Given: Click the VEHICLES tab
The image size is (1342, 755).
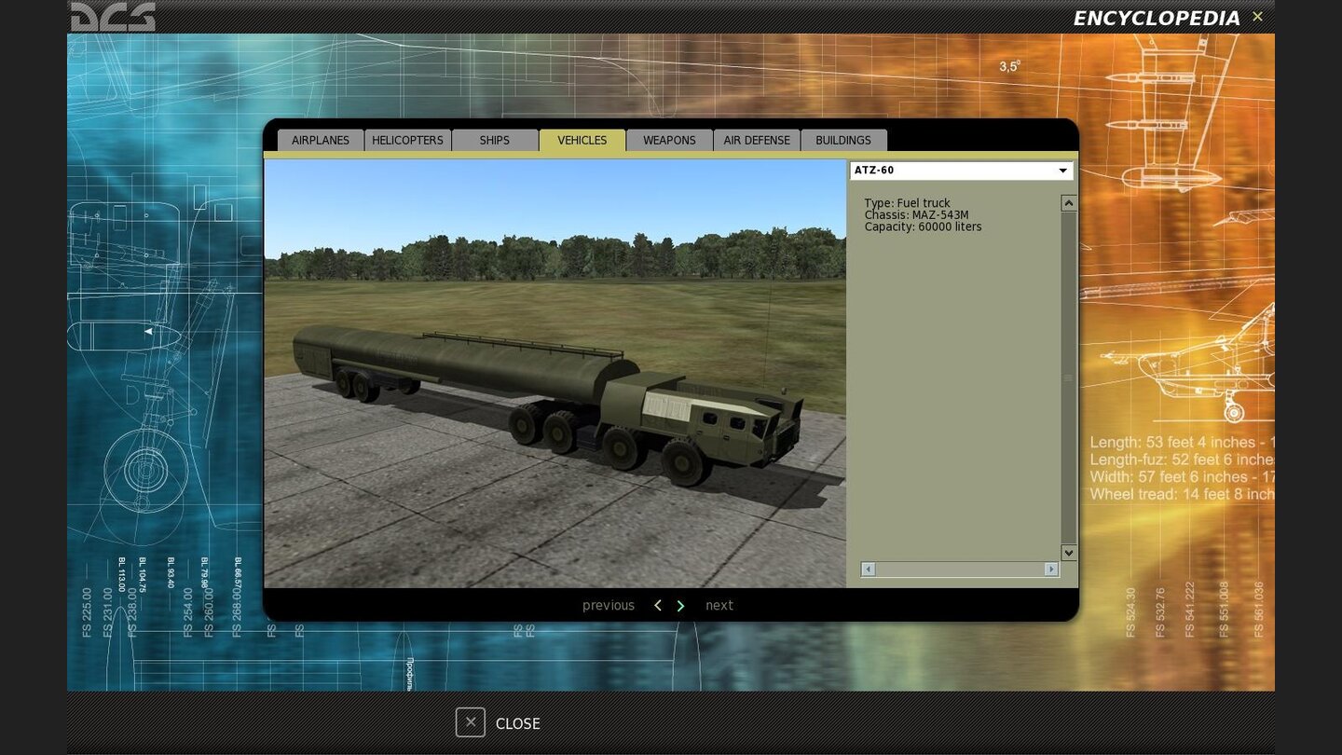Looking at the screenshot, I should [x=582, y=140].
